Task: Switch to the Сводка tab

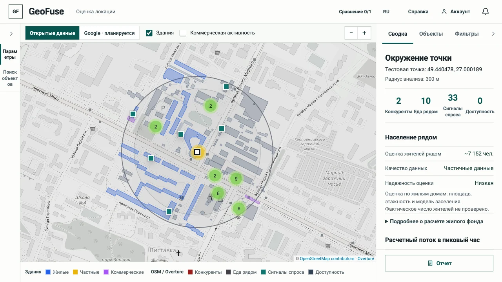Action: 398,34
